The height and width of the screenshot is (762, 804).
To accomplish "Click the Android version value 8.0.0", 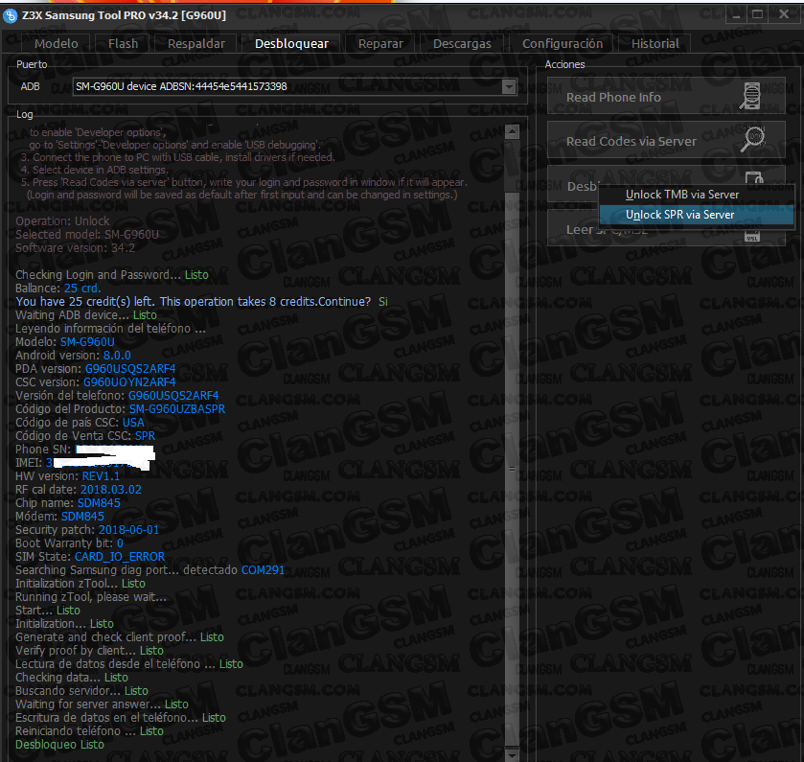I will 117,356.
